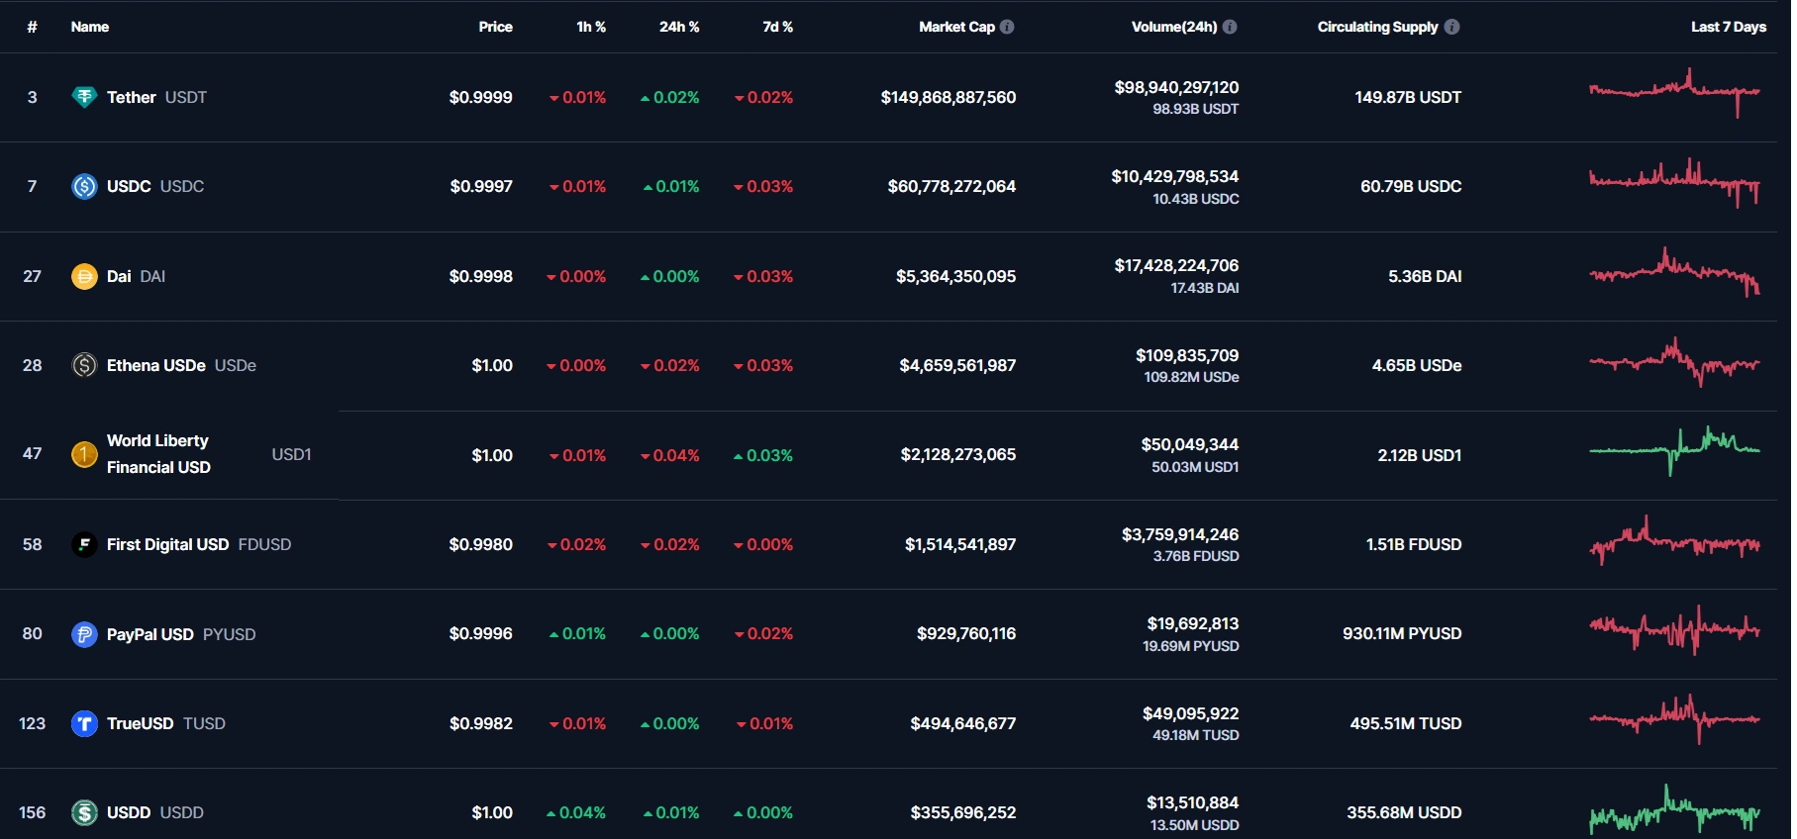
Task: Click First Digital USD's price $0.9980
Action: 481,544
